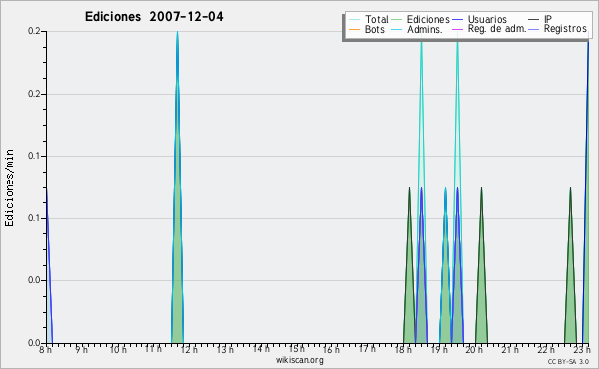Click the "17 h" x-axis label
This screenshot has width=599, height=369.
tap(367, 349)
